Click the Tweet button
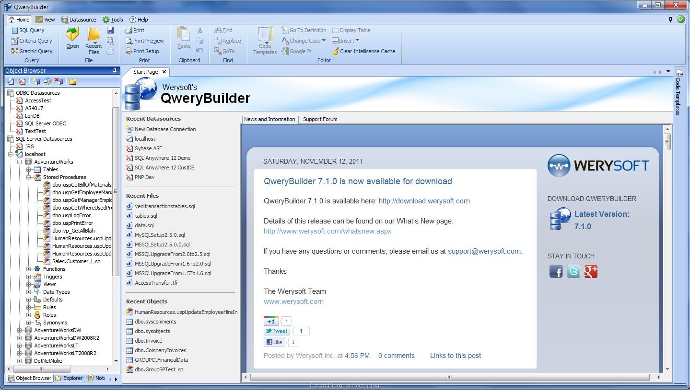Screen dimensions: 690x390 (277, 331)
